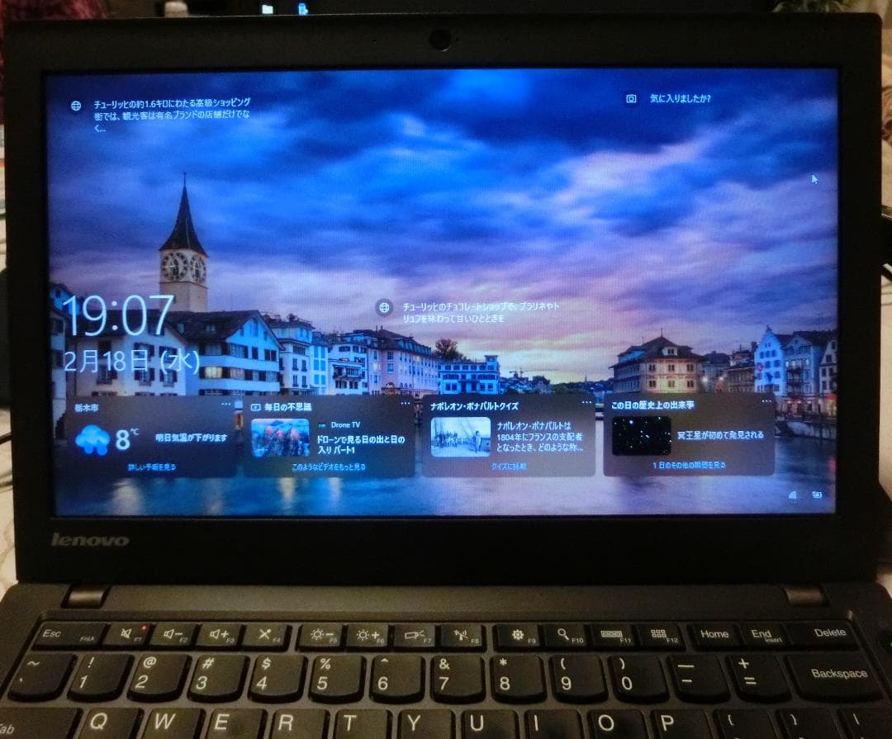Open the options menu on the 栃木市 weather card

click(225, 402)
